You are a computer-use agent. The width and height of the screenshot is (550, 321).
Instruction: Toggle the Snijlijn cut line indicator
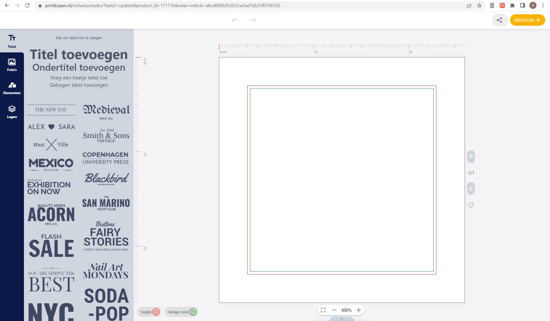pos(149,312)
